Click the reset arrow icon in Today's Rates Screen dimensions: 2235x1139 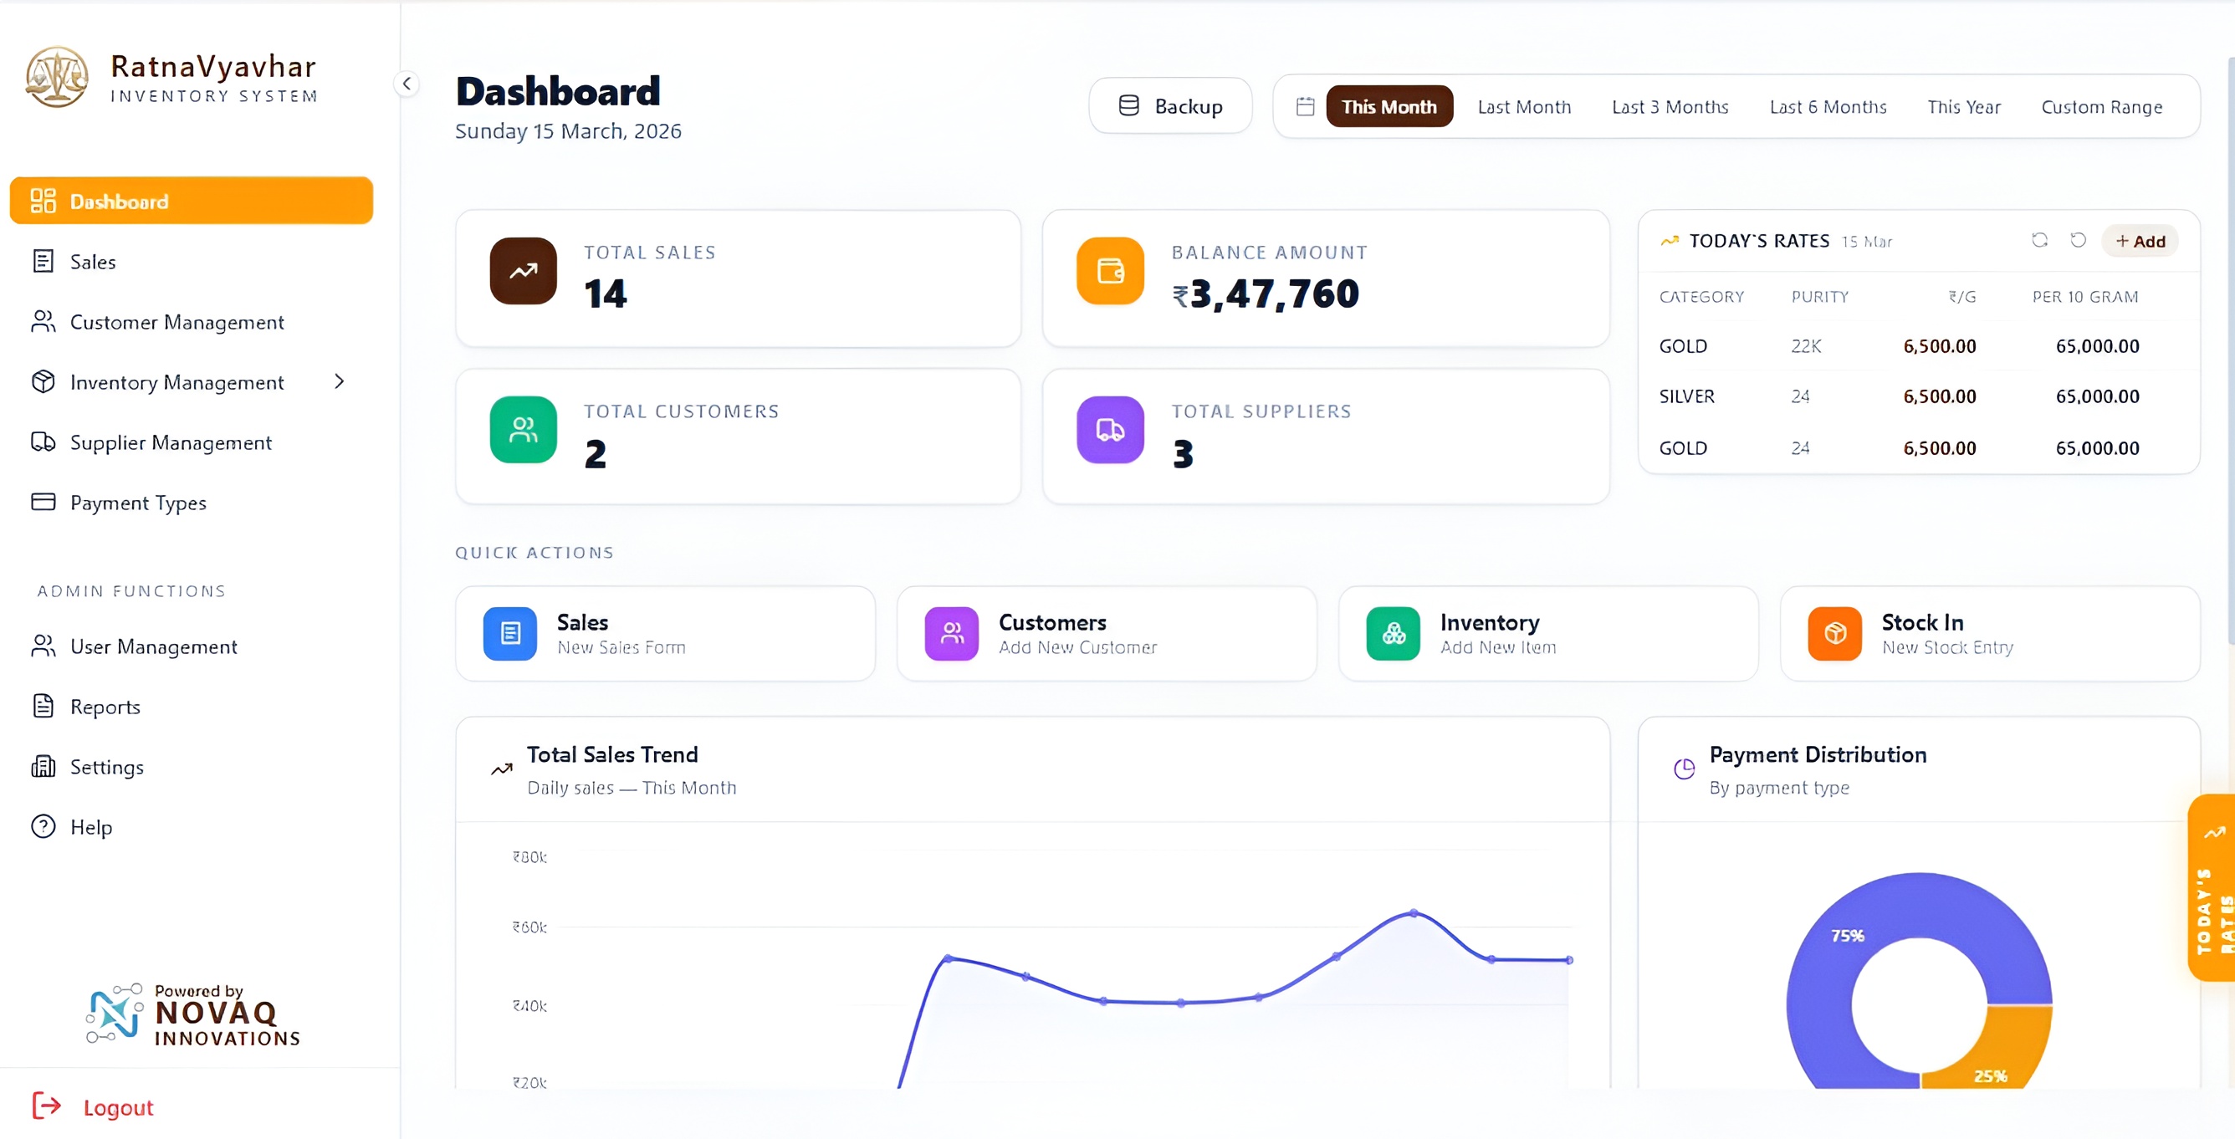[x=2078, y=240]
